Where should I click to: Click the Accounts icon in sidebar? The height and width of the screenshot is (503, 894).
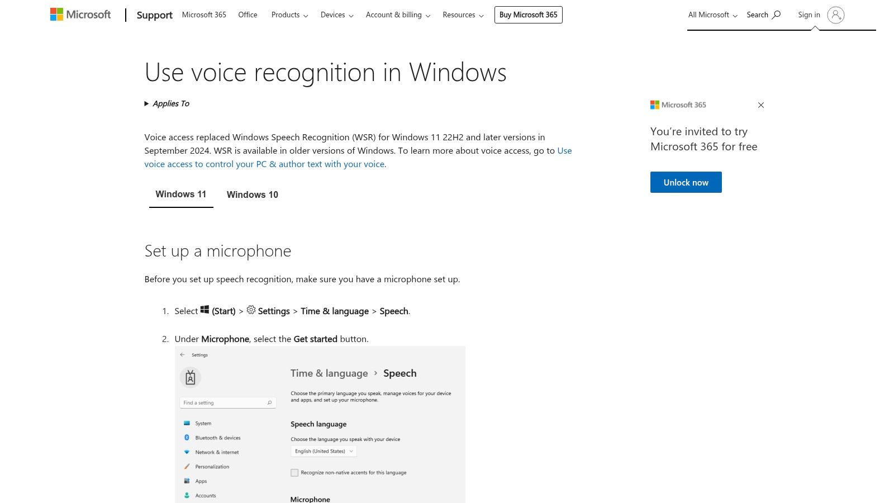187,495
